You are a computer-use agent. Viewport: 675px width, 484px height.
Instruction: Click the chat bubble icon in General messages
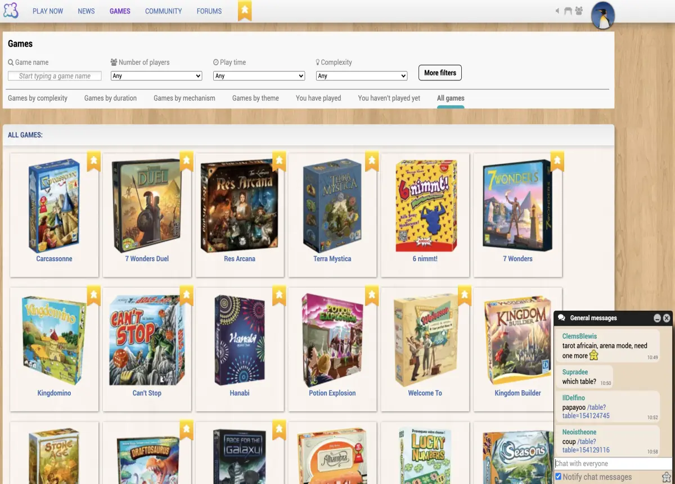(x=561, y=318)
